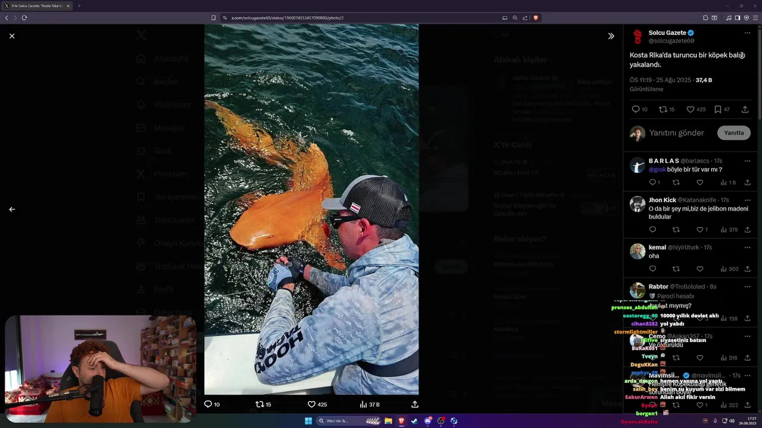Viewport: 762px width, 428px height.
Task: Click the Yanıtla reply button
Action: pyautogui.click(x=733, y=133)
